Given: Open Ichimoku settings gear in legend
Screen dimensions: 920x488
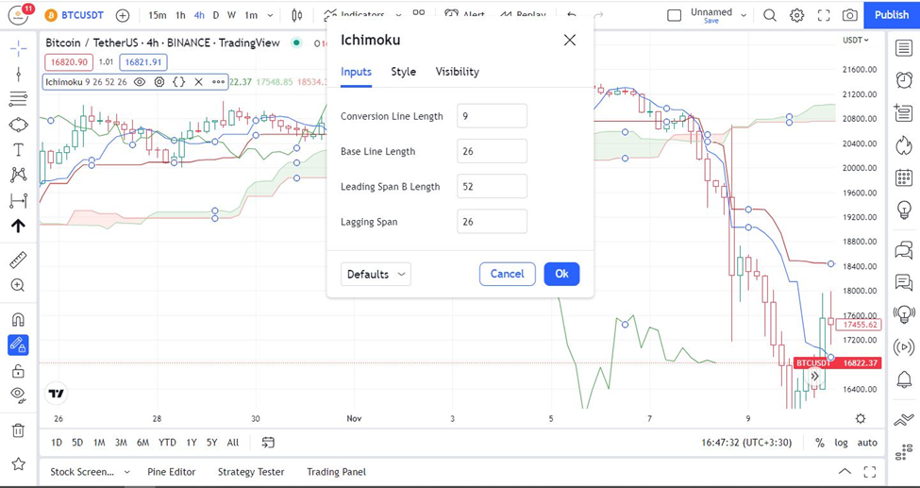Looking at the screenshot, I should [x=159, y=82].
